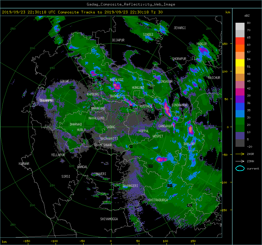Click the HAVERI city label
Screen dimensions: 262x245
pos(101,174)
